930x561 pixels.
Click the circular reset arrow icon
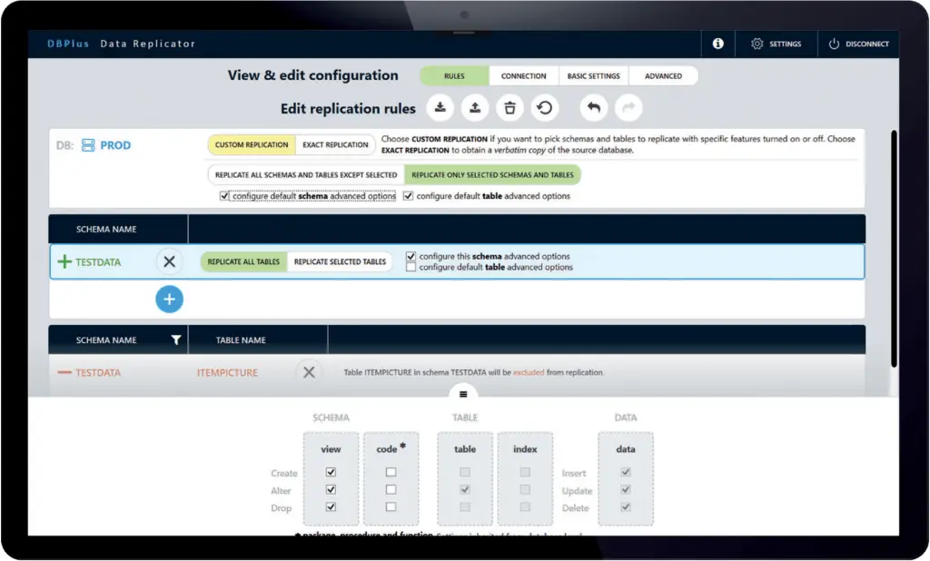(545, 108)
